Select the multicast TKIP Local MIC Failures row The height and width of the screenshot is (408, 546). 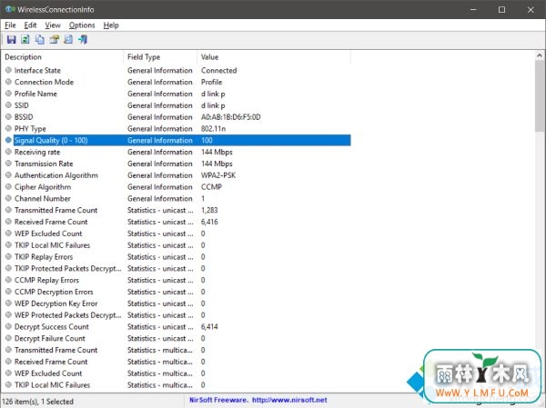(177, 385)
